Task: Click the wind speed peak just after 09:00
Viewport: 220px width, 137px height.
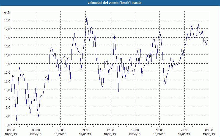Action: click(87, 16)
